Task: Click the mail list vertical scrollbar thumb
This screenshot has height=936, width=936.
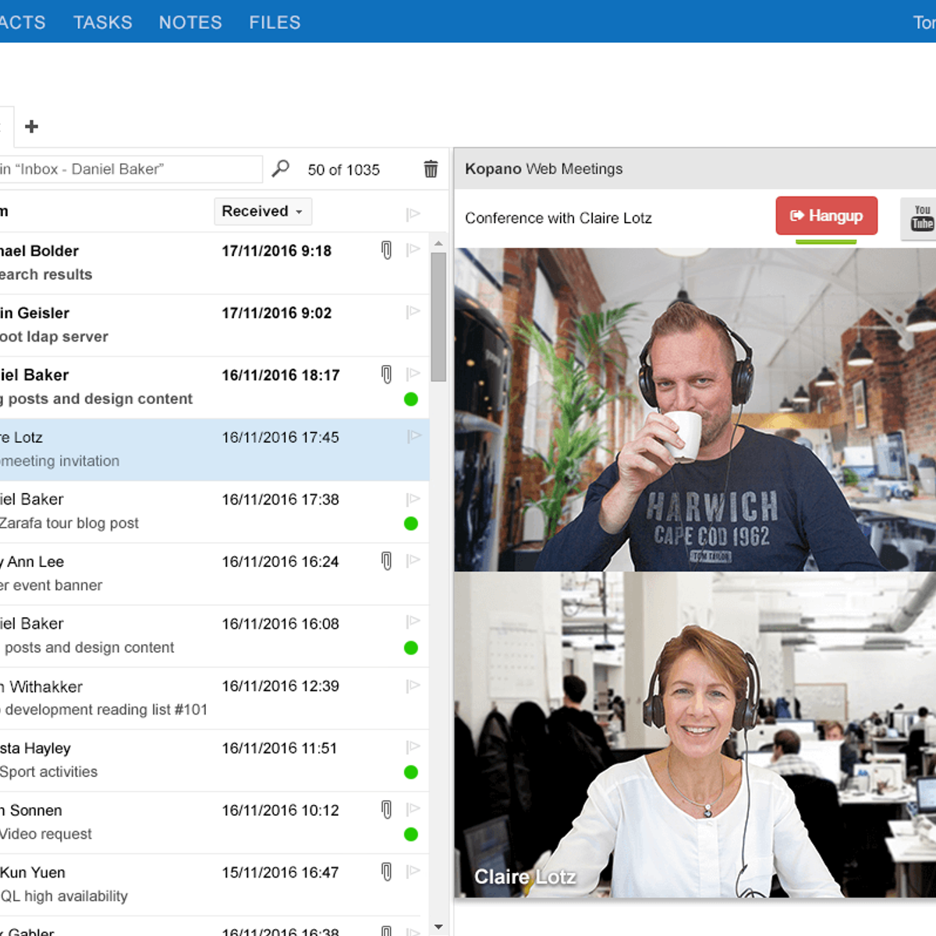Action: coord(438,316)
